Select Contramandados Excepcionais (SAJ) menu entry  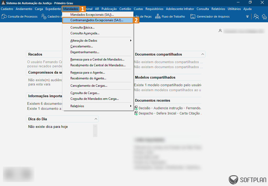98,20
